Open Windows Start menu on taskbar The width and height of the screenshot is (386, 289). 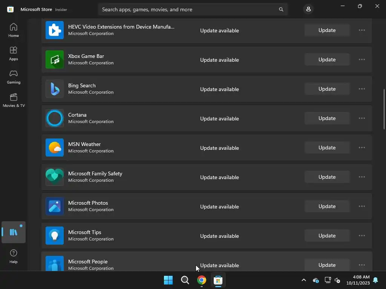[x=168, y=280]
